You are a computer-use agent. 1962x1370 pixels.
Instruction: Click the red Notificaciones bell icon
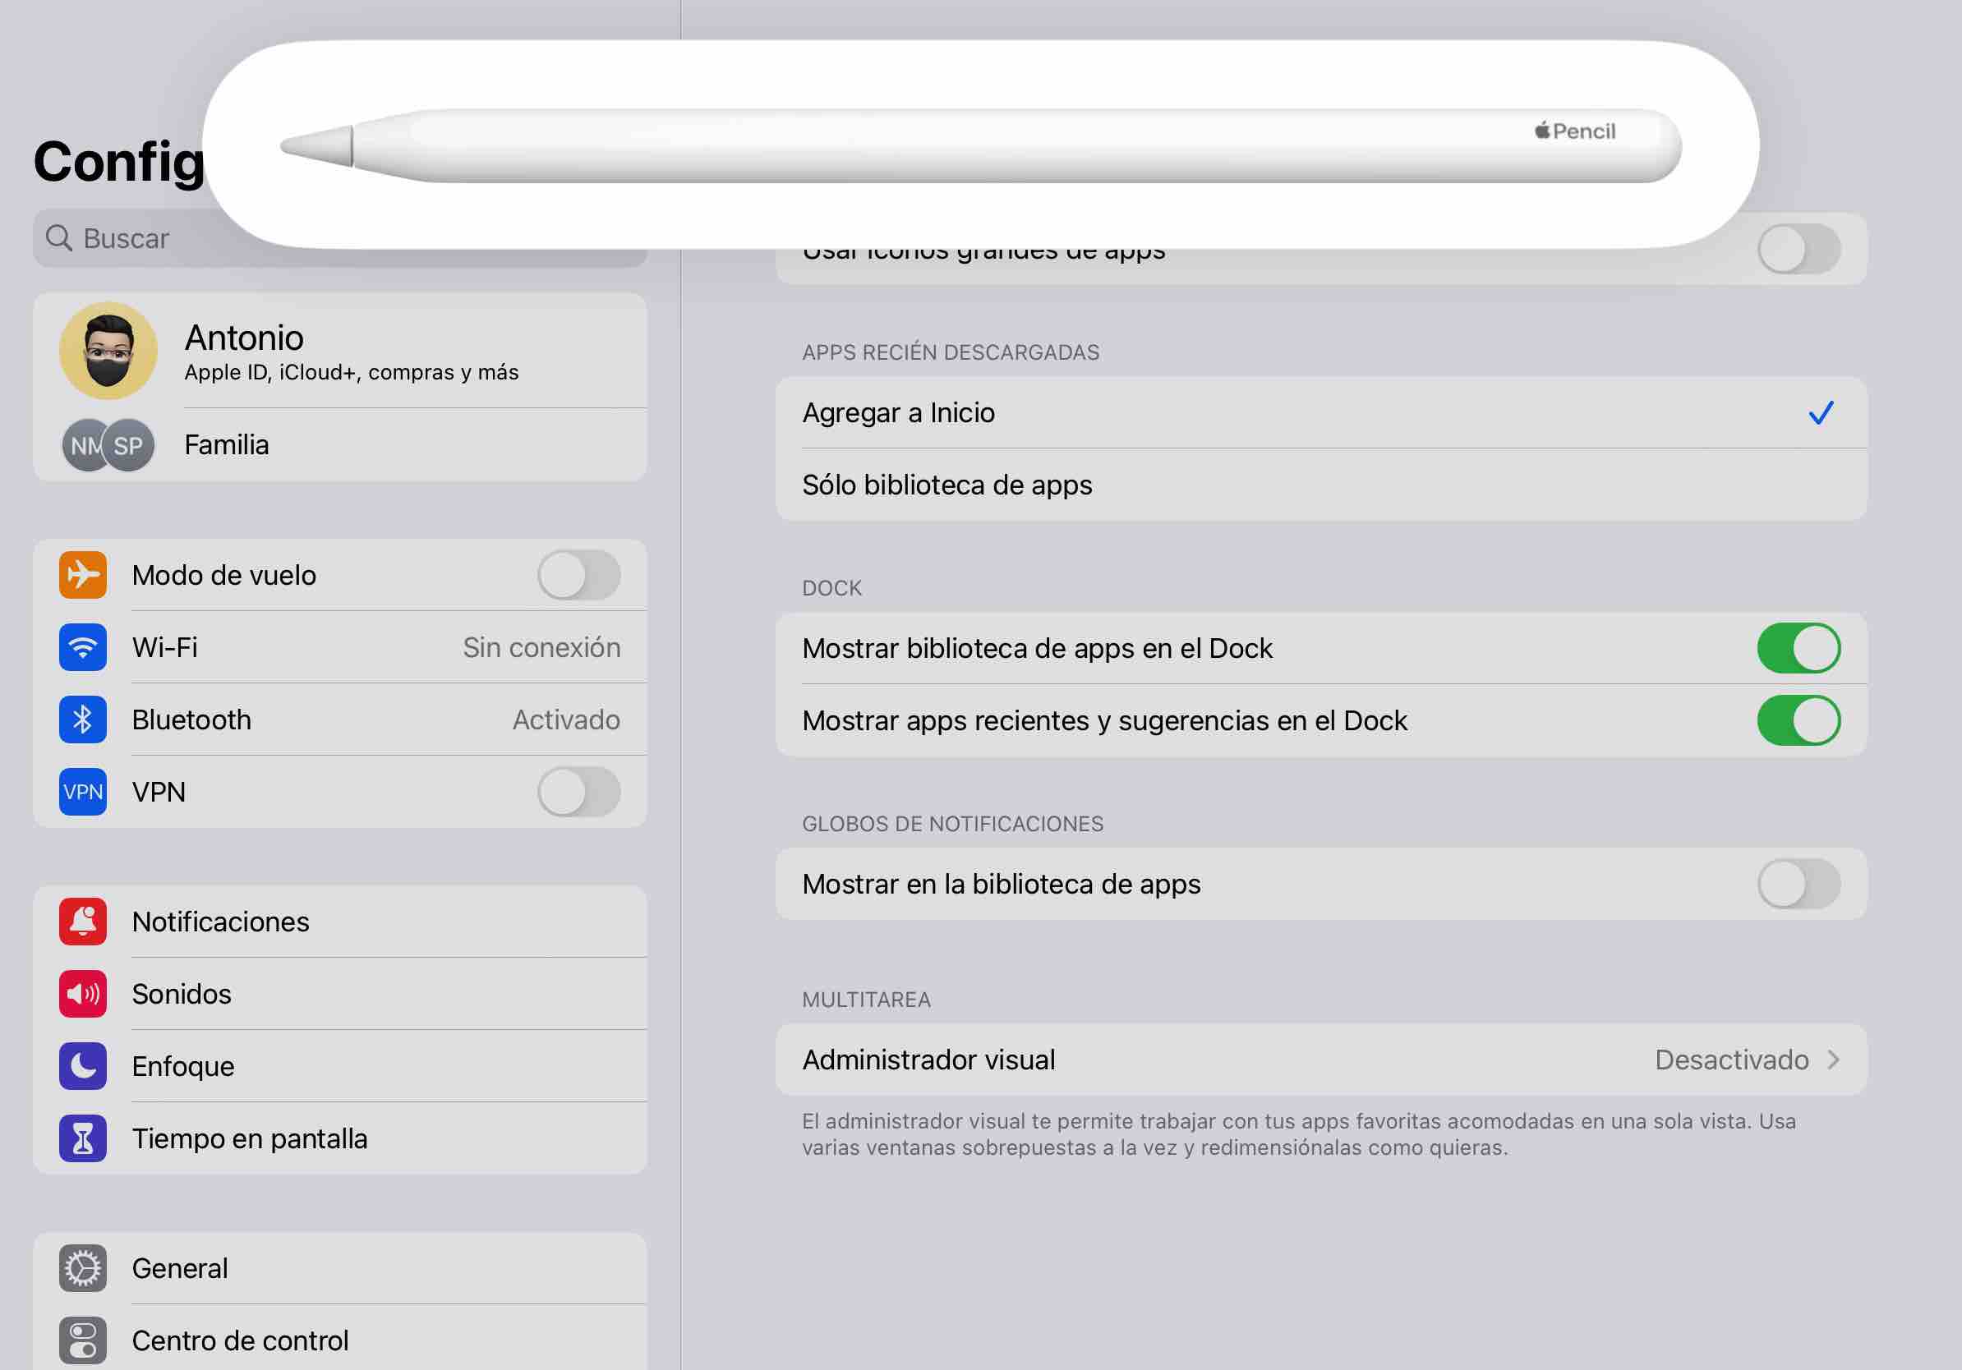pyautogui.click(x=83, y=922)
